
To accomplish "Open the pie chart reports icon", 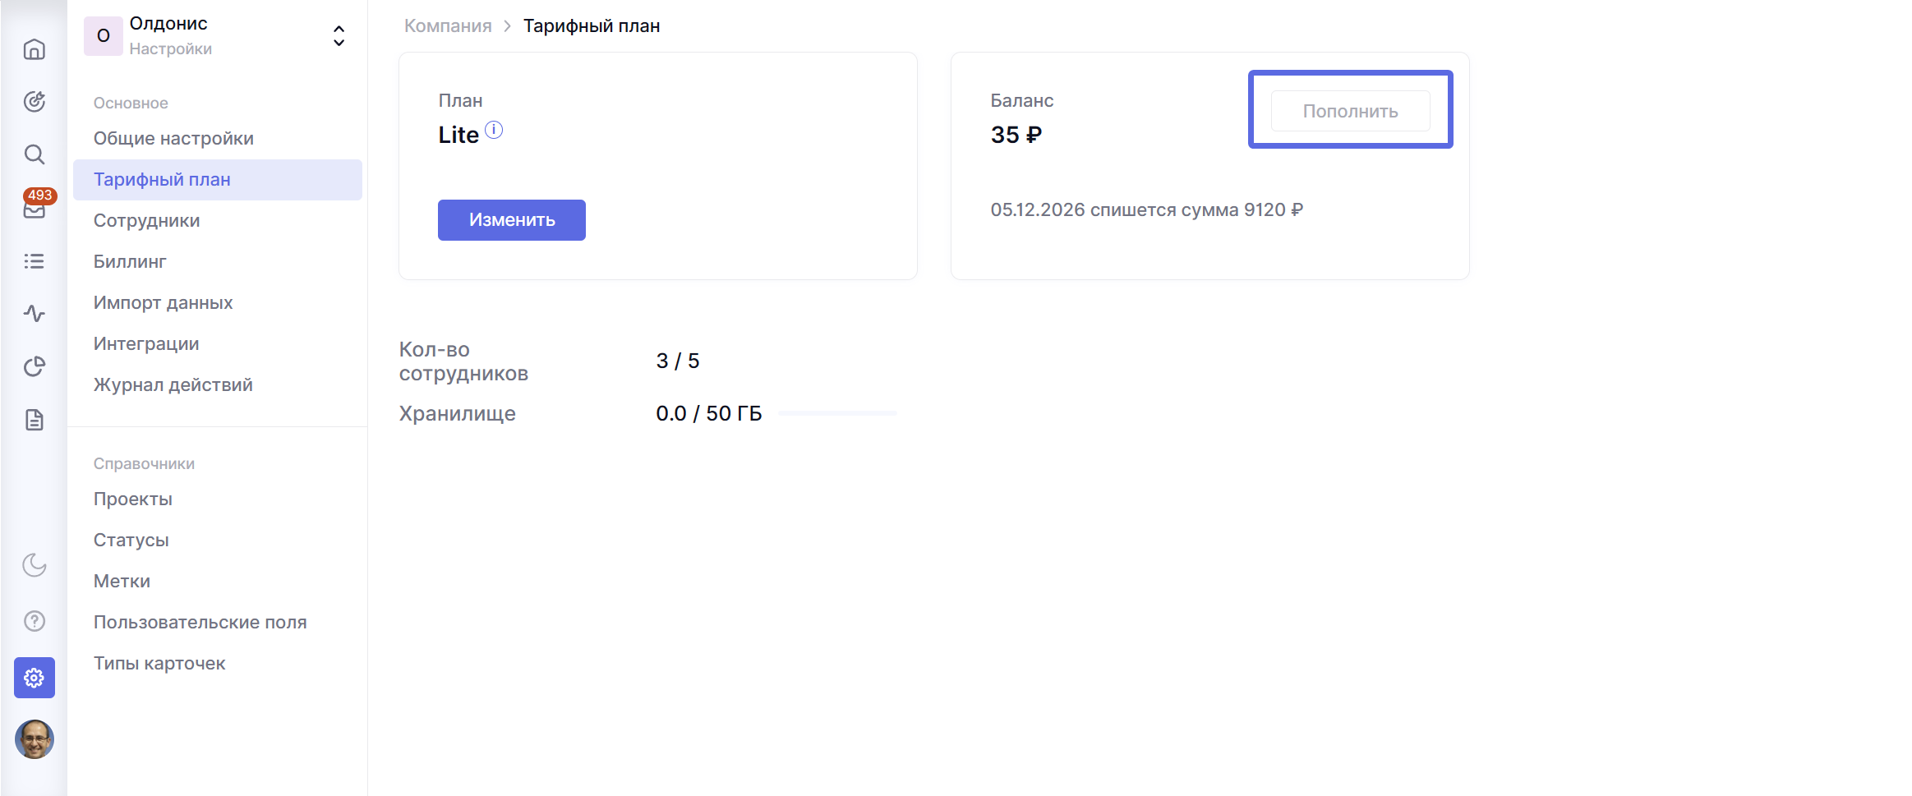I will point(35,366).
